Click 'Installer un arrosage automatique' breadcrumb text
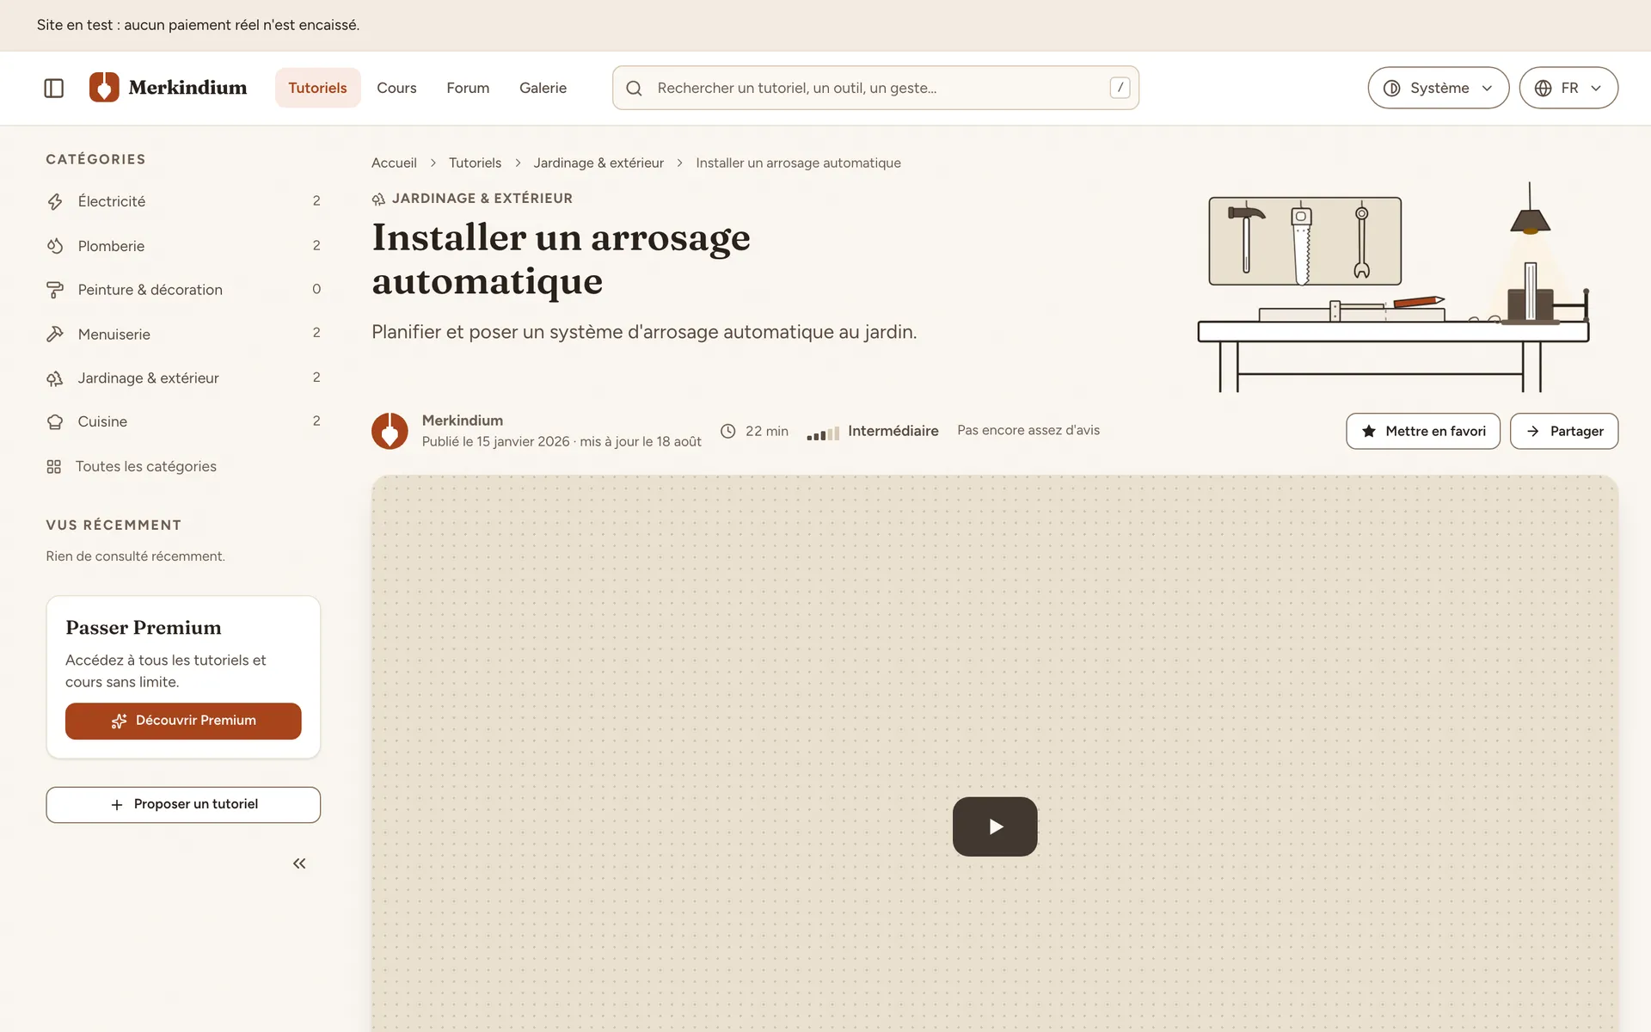This screenshot has height=1032, width=1651. [798, 163]
